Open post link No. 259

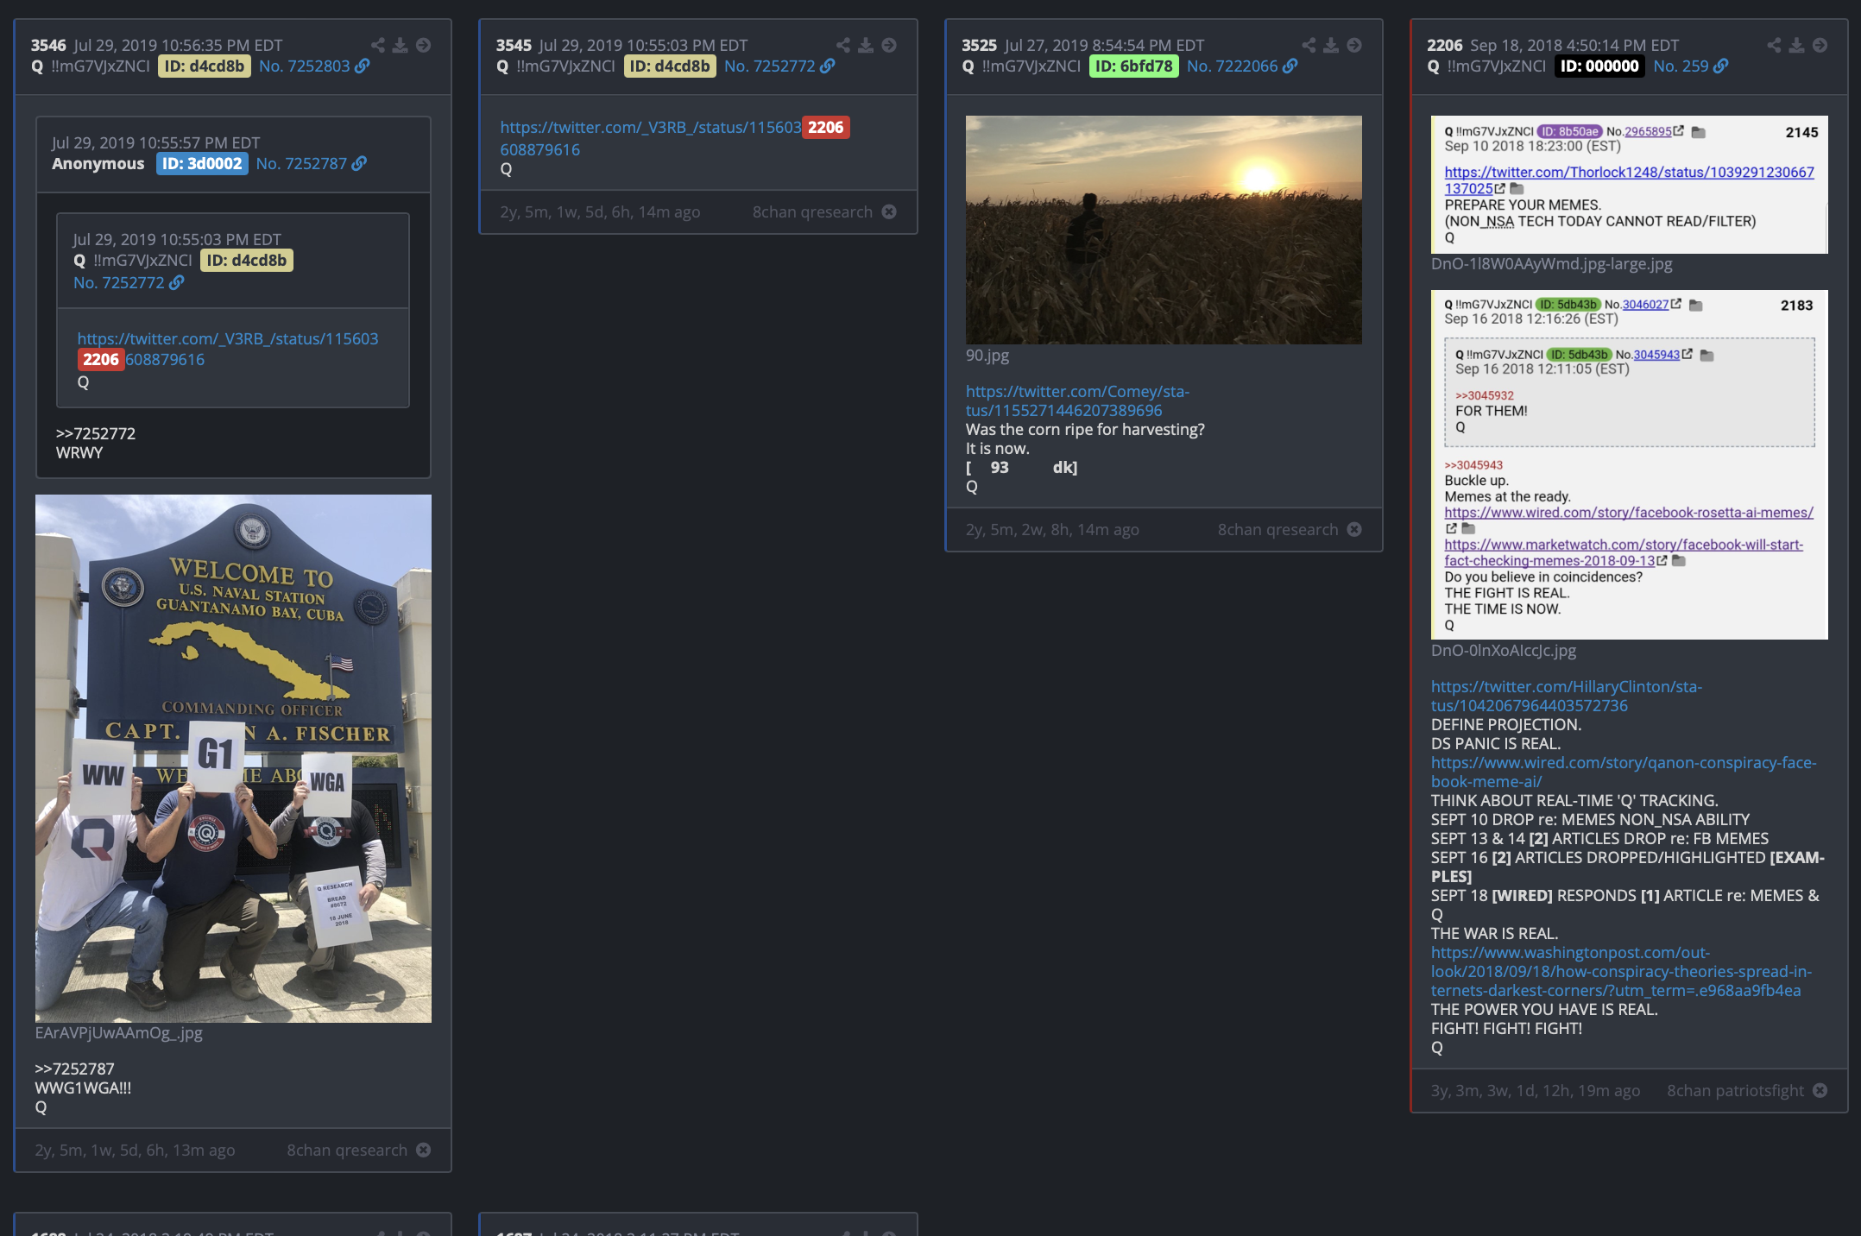[x=1681, y=66]
